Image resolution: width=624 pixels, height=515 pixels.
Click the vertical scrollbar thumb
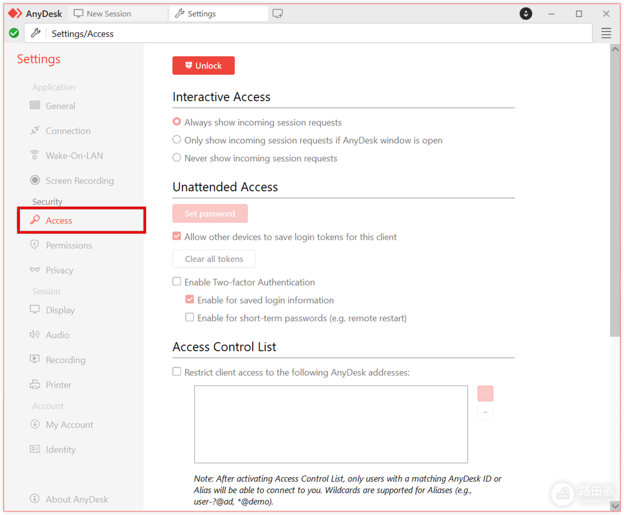[615, 196]
